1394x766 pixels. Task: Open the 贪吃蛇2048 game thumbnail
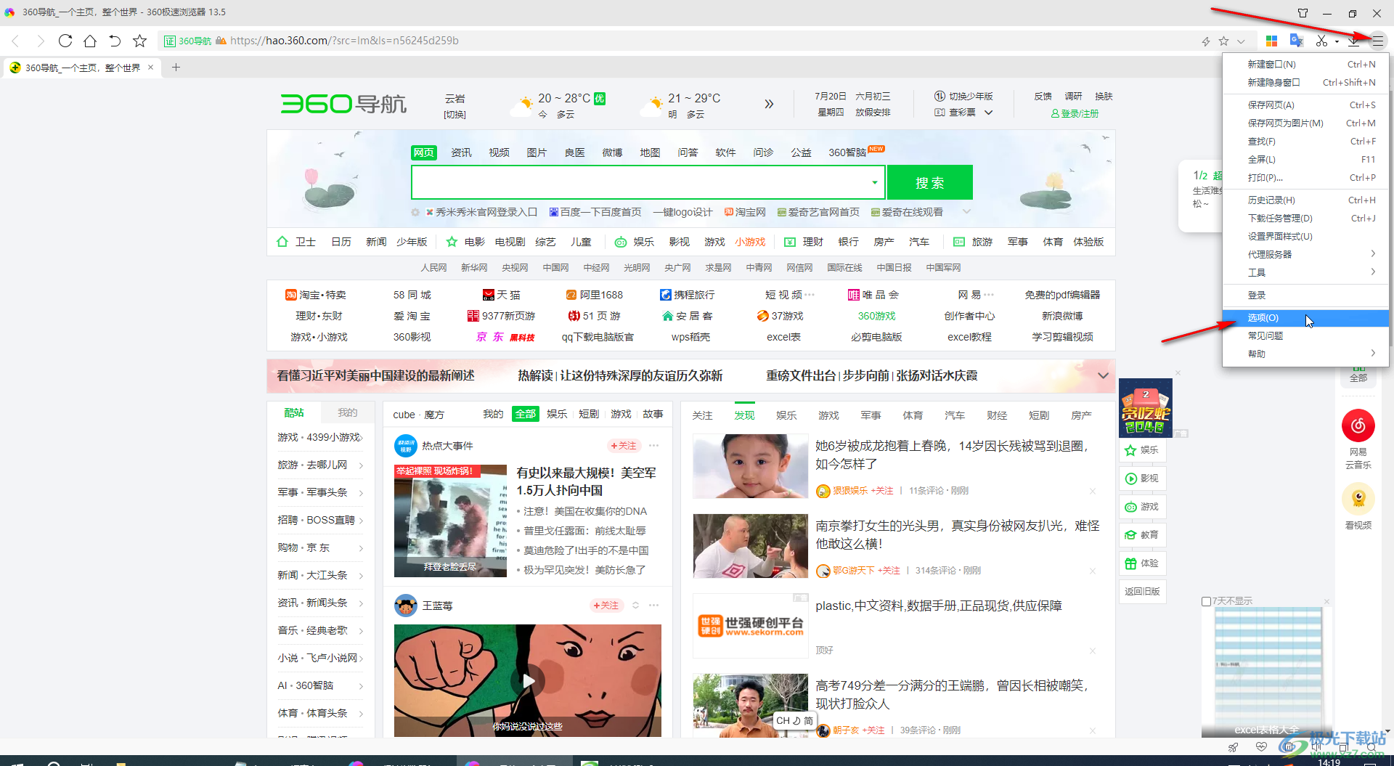(x=1146, y=408)
